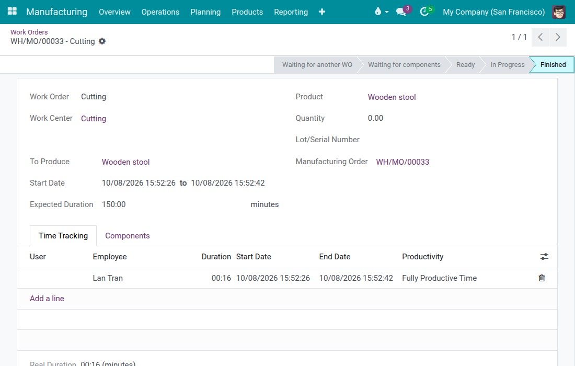Image resolution: width=575 pixels, height=366 pixels.
Task: Go to previous record arrow
Action: [x=540, y=37]
